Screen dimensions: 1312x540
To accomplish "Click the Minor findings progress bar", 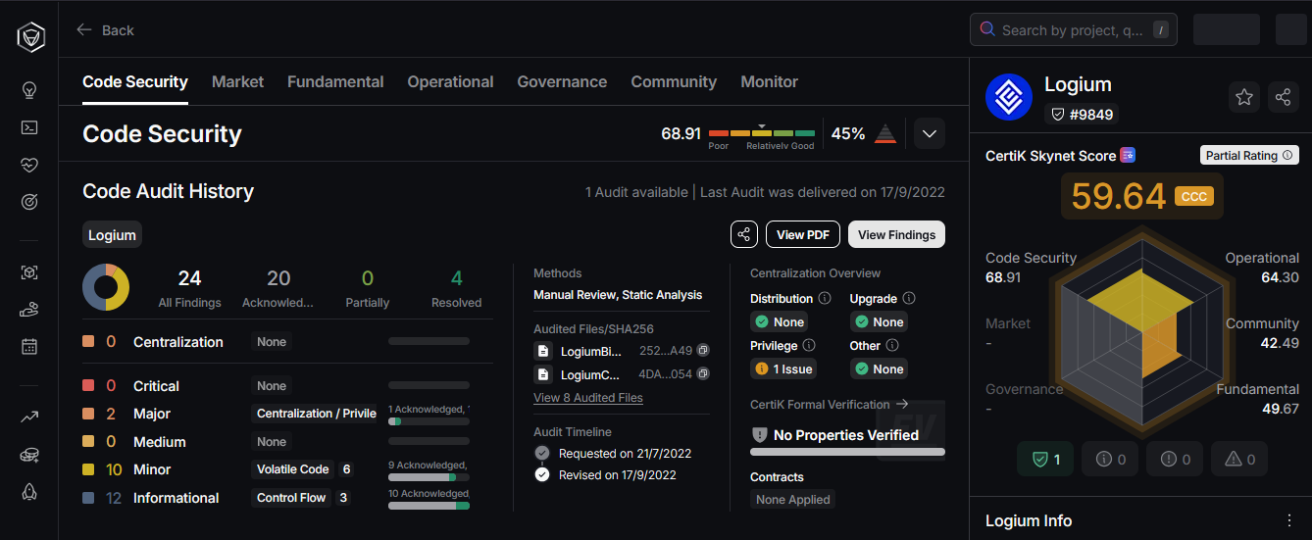I will [x=429, y=477].
